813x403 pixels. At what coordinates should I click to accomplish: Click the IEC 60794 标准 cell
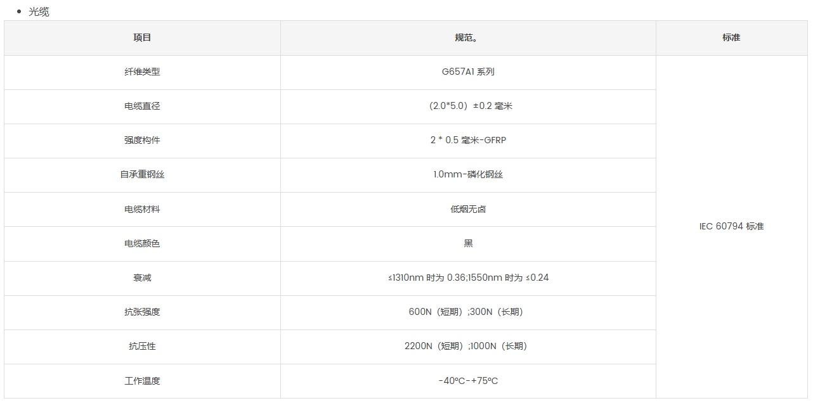tap(731, 227)
